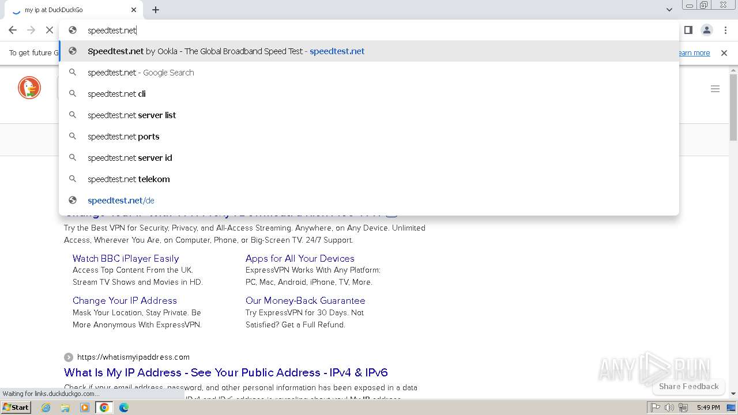This screenshot has width=738, height=415.
Task: Follow the 'Learn more' info bar link
Action: pos(694,53)
